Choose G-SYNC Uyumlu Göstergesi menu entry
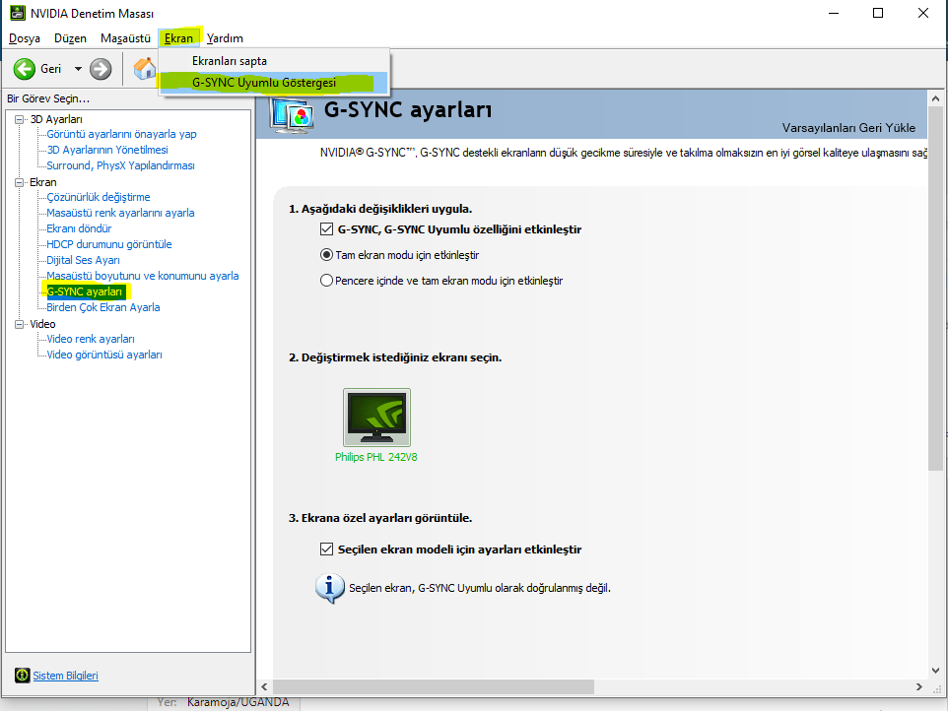Image resolution: width=948 pixels, height=711 pixels. [274, 83]
